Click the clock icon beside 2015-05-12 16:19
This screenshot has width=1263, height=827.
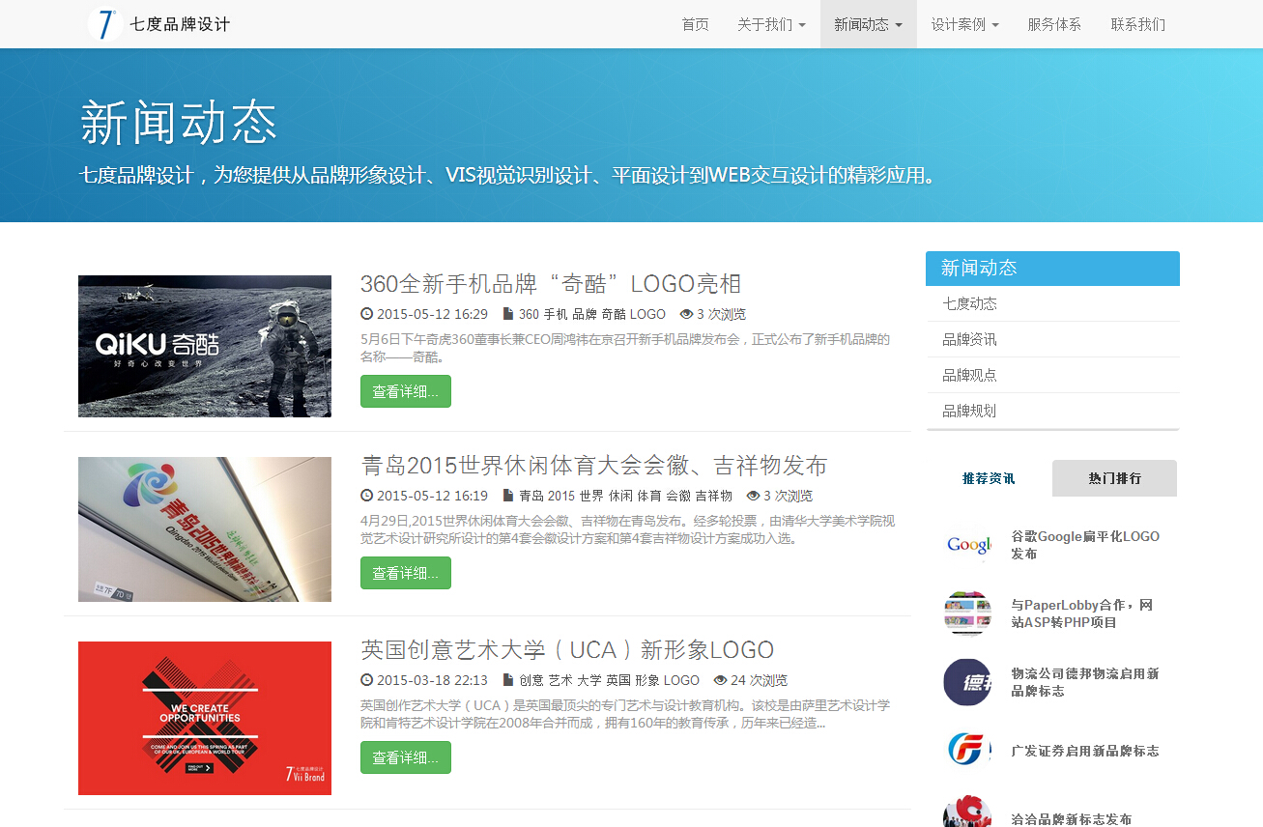(x=366, y=496)
